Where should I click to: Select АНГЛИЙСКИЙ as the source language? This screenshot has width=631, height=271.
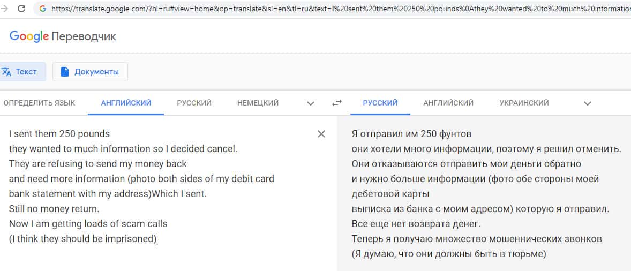click(126, 103)
